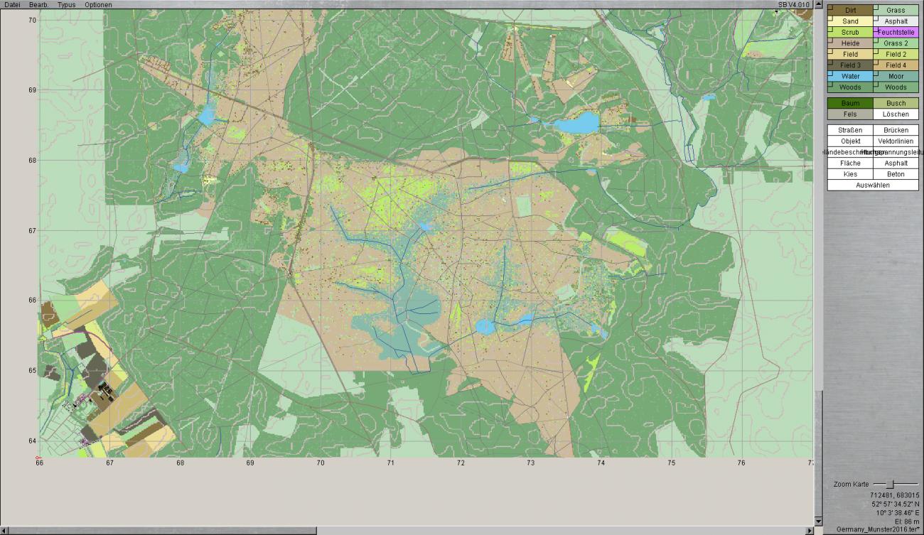Pick the Field 3 terrain swatch
The image size is (924, 535).
coord(850,65)
